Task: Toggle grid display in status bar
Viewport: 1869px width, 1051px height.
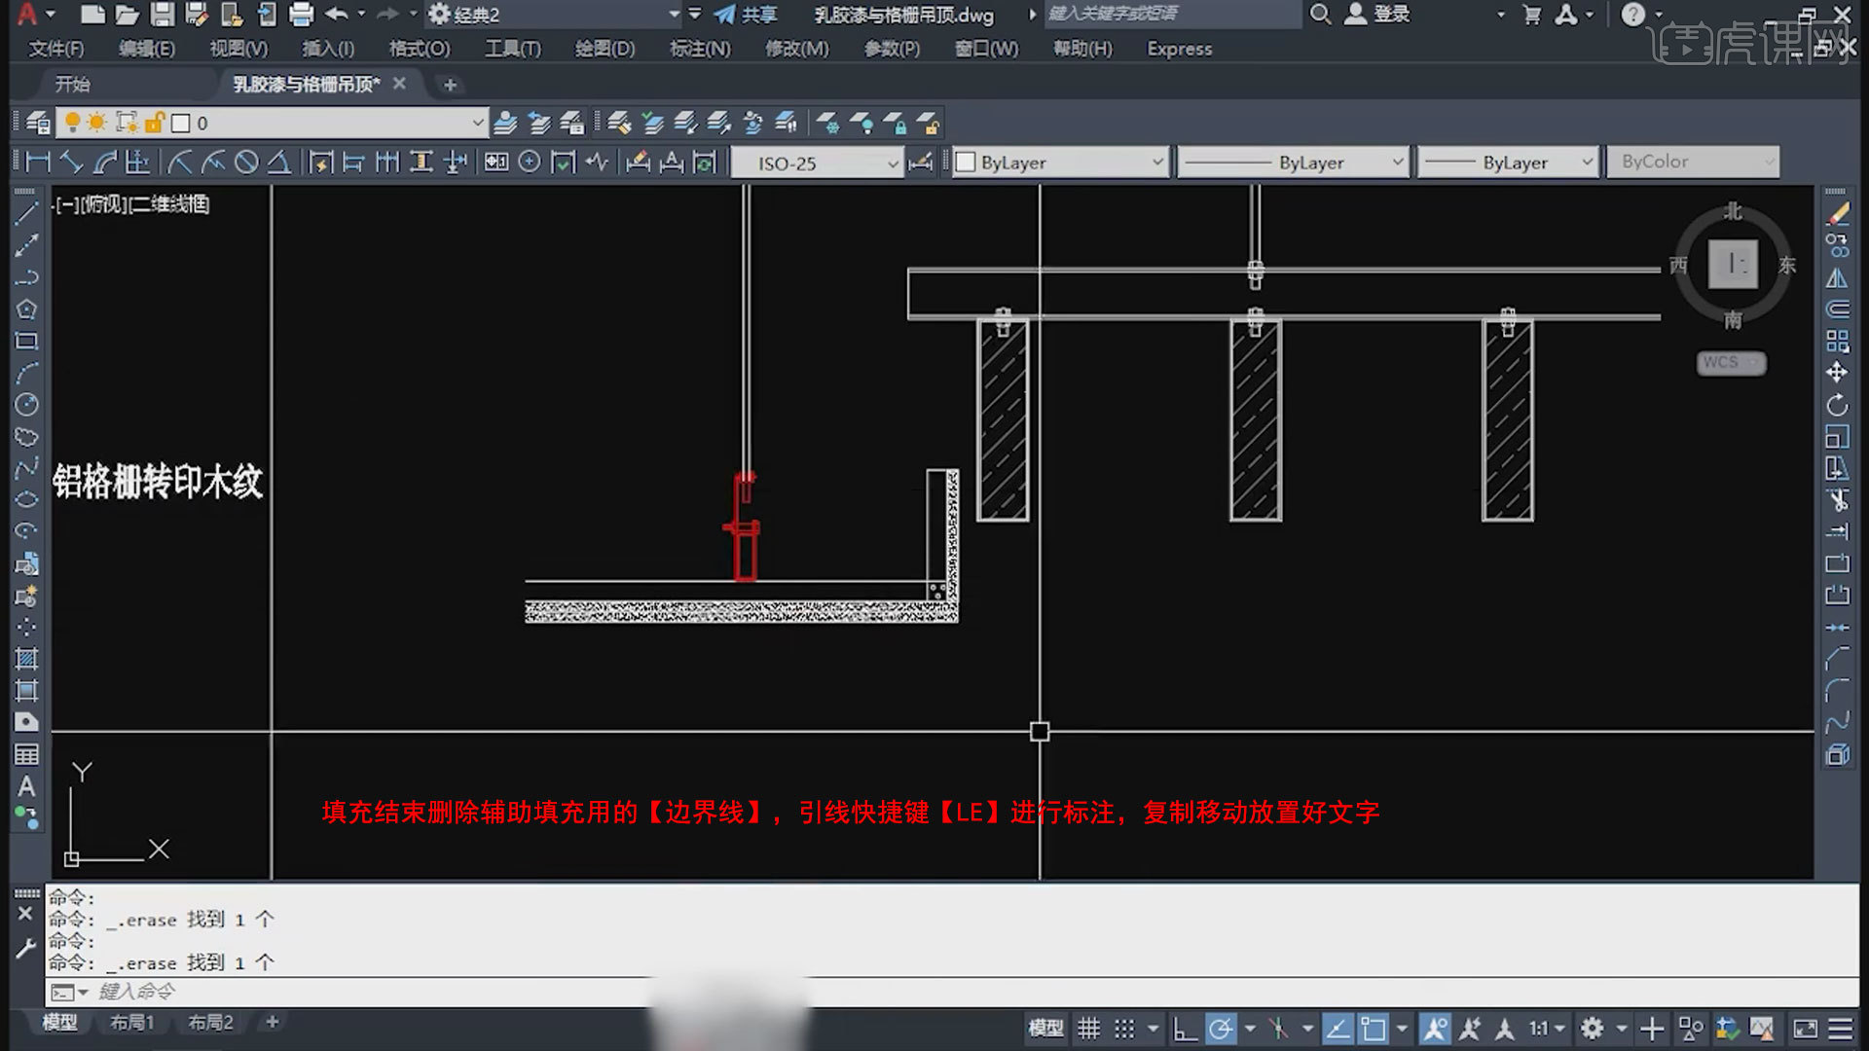Action: coord(1088,1029)
